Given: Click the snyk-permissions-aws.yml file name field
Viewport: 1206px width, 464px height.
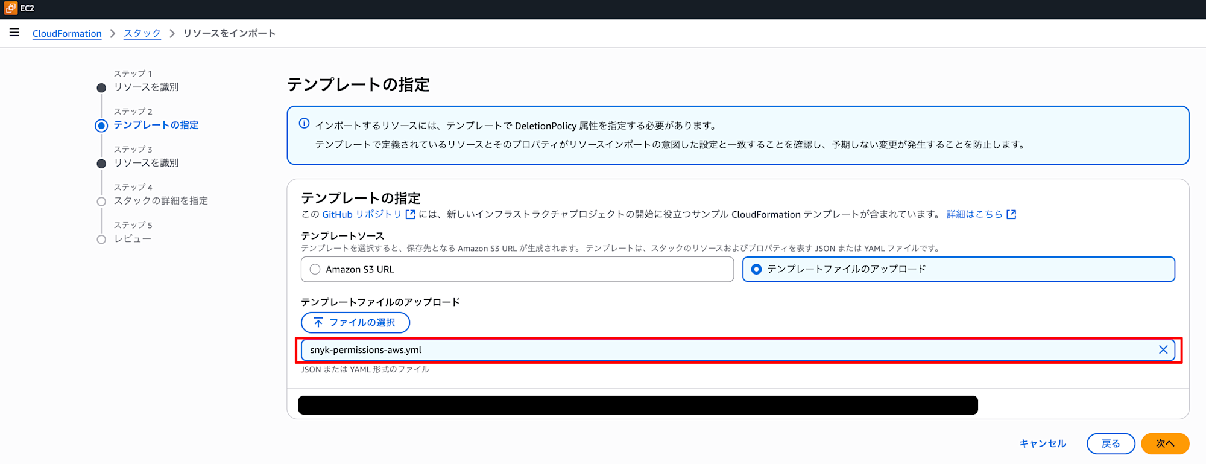Looking at the screenshot, I should pyautogui.click(x=738, y=350).
